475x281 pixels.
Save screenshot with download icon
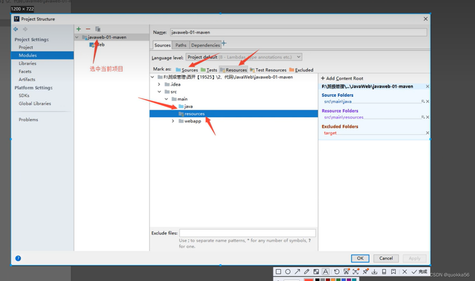[375, 272]
